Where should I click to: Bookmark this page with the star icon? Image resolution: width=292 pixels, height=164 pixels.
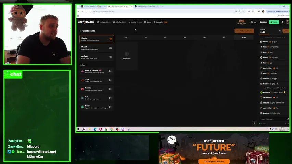click(243, 11)
